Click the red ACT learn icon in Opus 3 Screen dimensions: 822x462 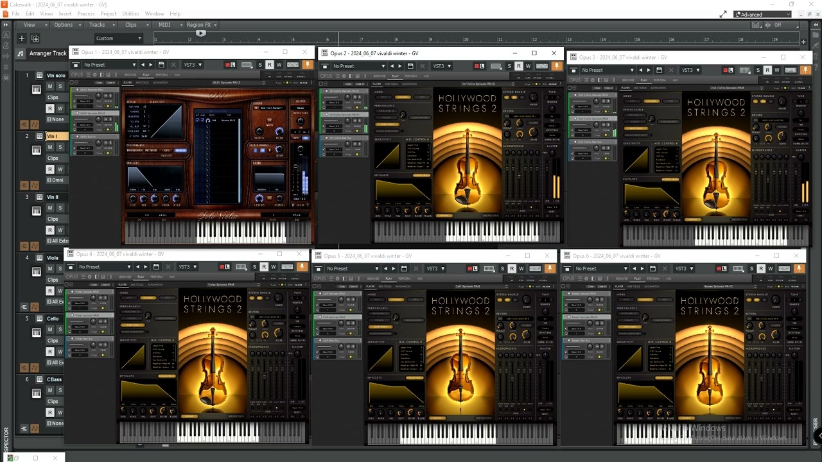coord(728,70)
